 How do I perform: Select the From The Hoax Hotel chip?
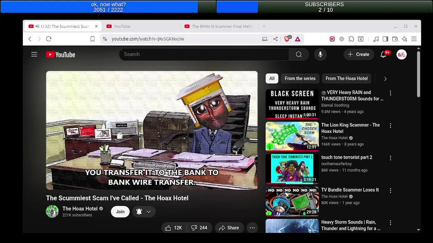(346, 78)
